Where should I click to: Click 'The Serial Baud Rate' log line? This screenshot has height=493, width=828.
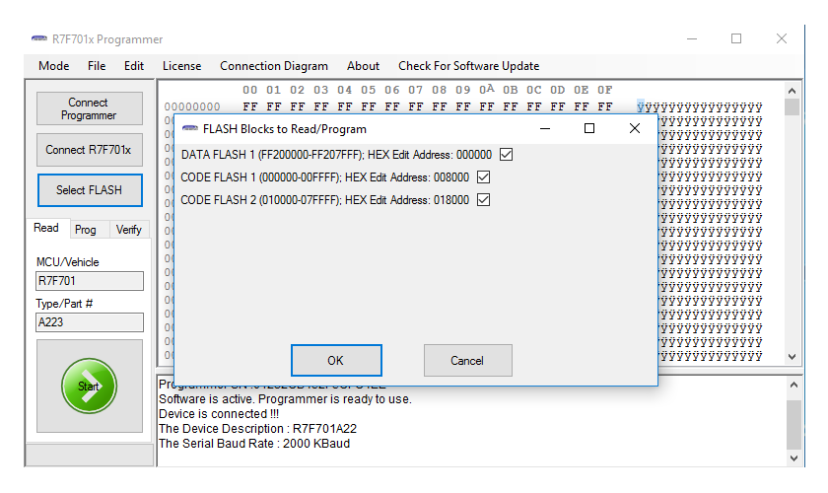tap(254, 444)
